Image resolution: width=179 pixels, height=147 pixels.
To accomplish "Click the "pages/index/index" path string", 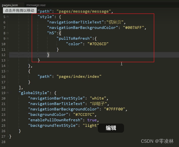I will coord(79,76).
